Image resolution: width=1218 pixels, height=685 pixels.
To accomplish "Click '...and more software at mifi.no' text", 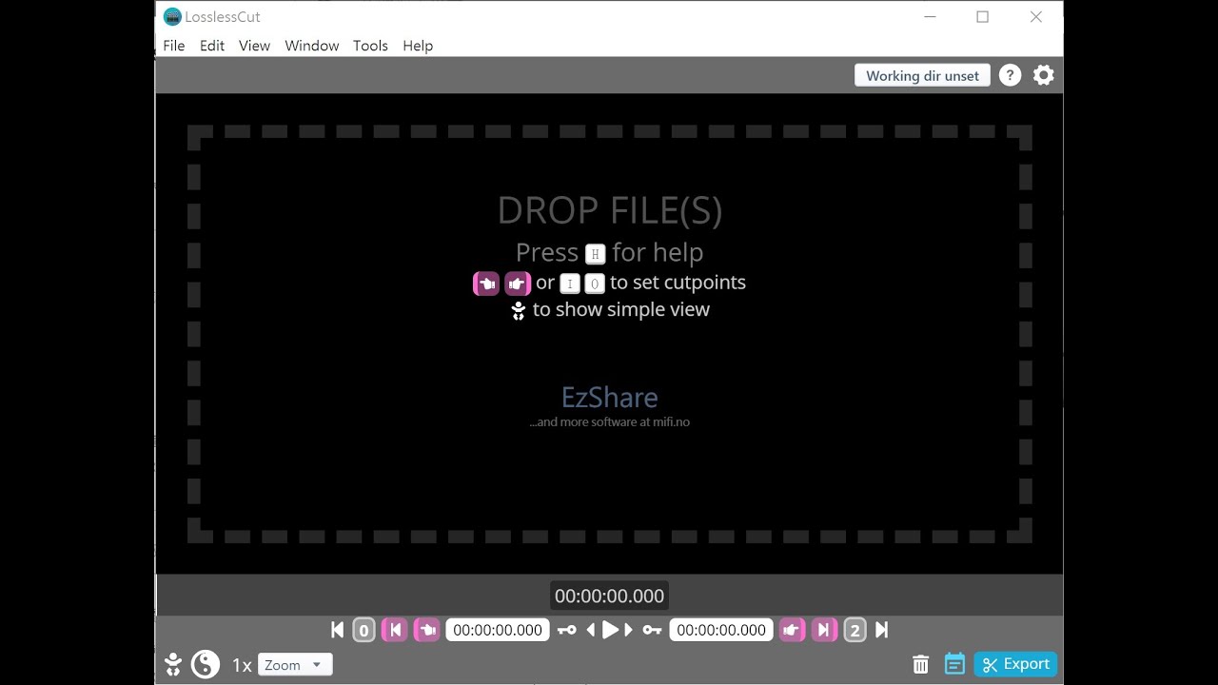I will [x=609, y=421].
